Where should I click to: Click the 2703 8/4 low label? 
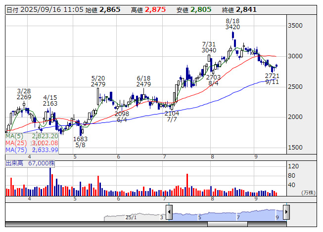(x=213, y=80)
